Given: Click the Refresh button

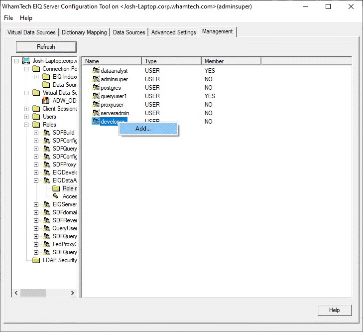Looking at the screenshot, I should click(x=46, y=47).
